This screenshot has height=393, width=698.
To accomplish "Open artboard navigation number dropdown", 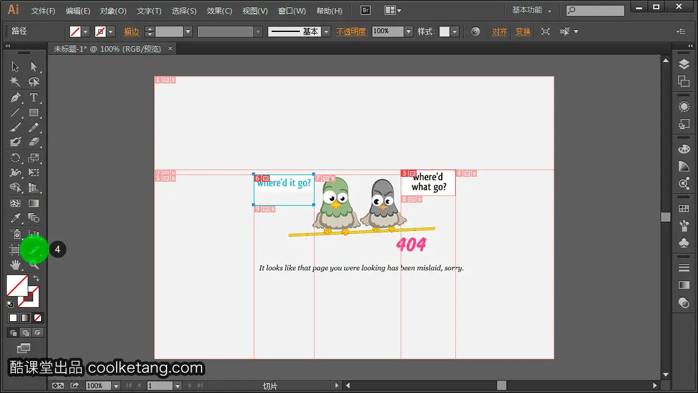I will coord(177,386).
